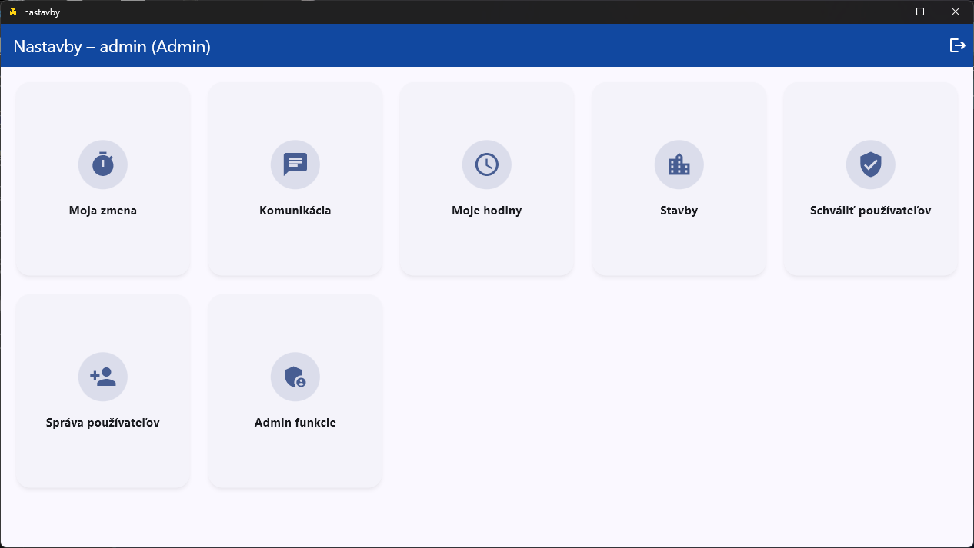This screenshot has width=974, height=548.
Task: Click the stopwatch icon for Moja zmena
Action: tap(103, 164)
